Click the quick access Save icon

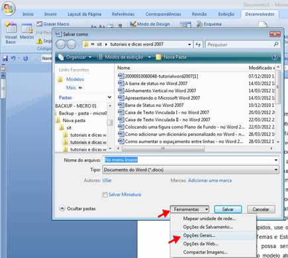click(x=5, y=58)
